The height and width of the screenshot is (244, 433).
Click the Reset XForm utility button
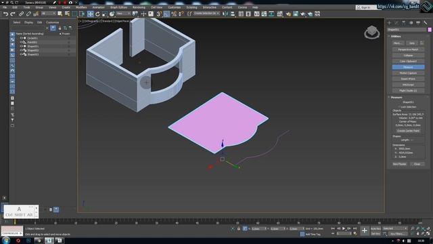408,79
